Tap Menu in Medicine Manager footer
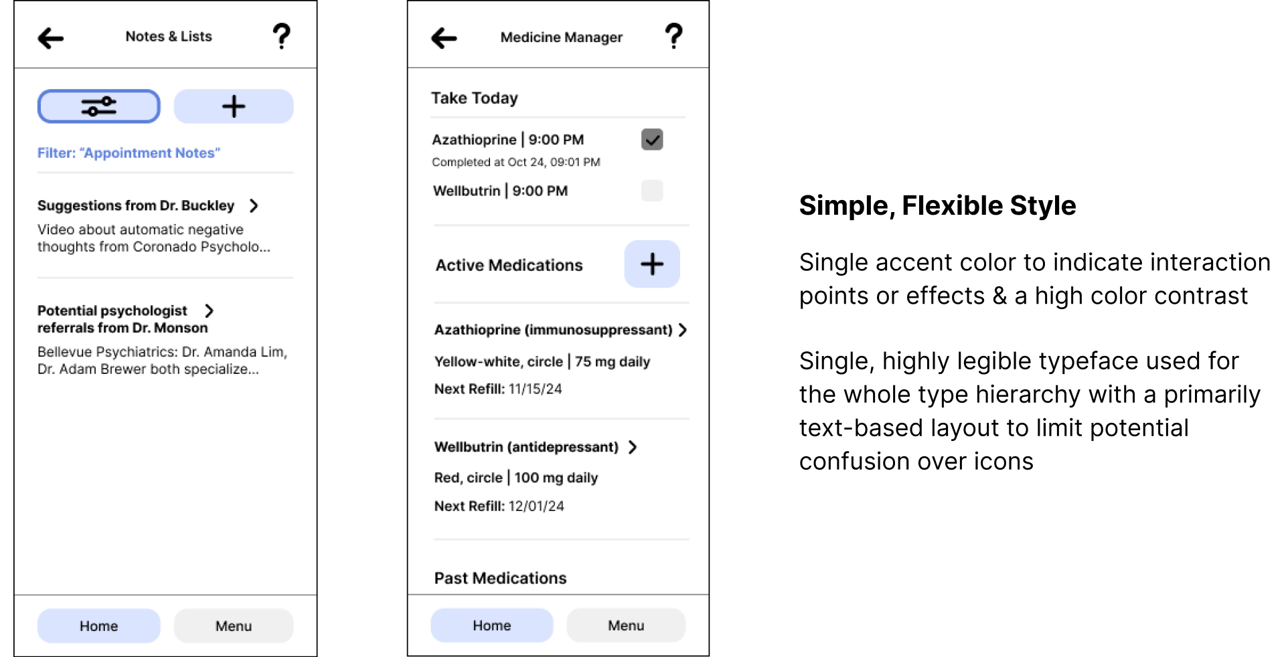The image size is (1286, 657). (x=626, y=626)
